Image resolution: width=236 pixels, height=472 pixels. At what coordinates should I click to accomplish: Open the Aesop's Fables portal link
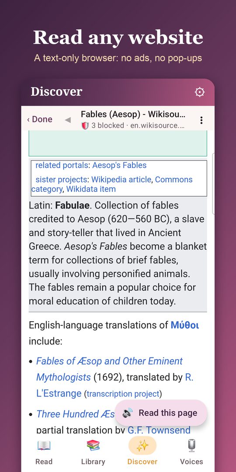(x=119, y=165)
